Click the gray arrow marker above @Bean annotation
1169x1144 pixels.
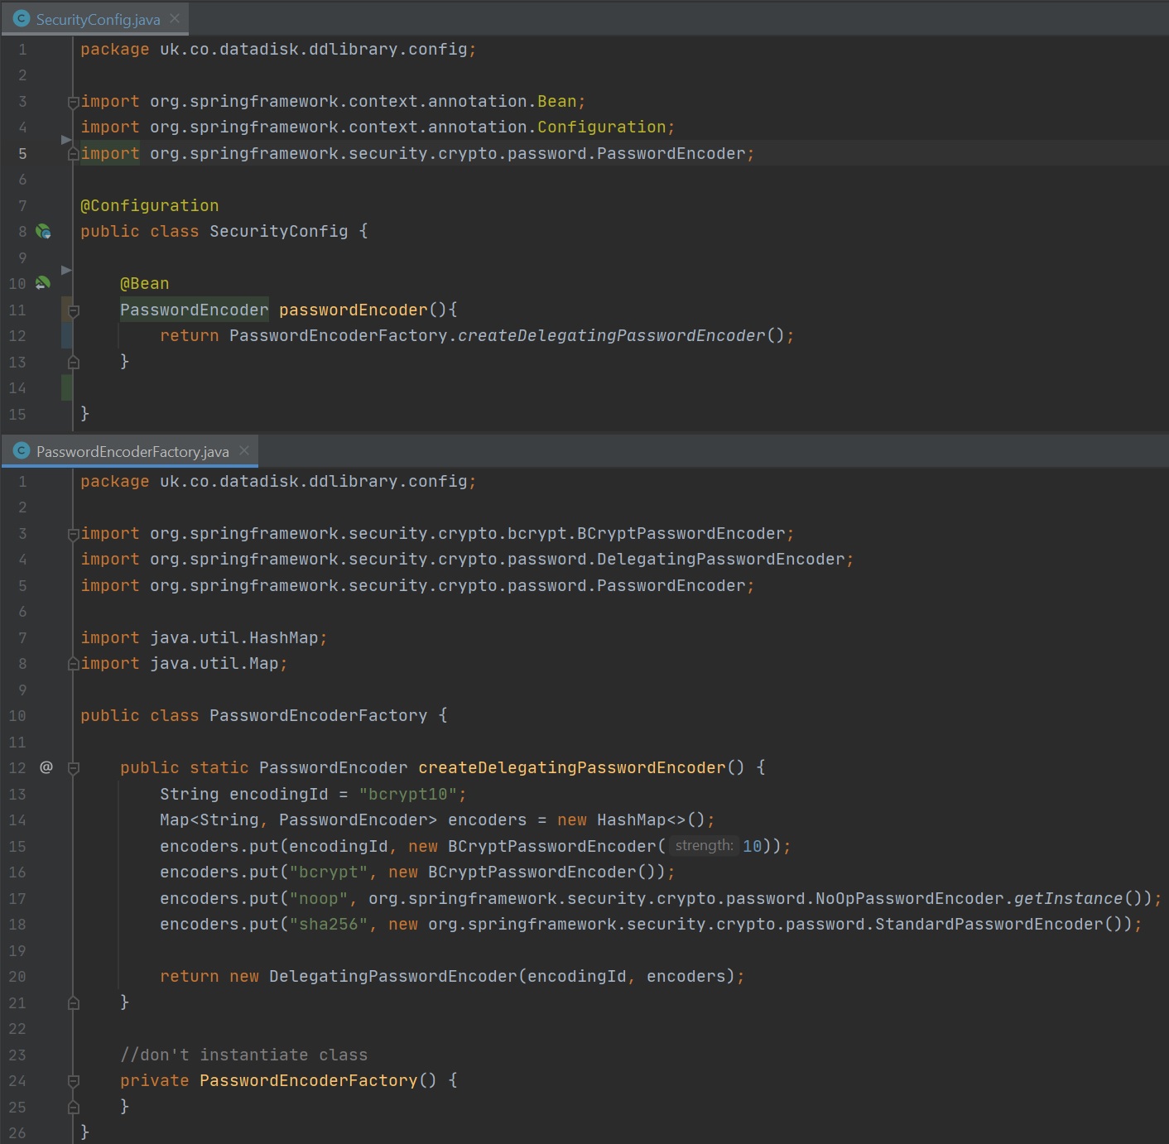click(67, 270)
